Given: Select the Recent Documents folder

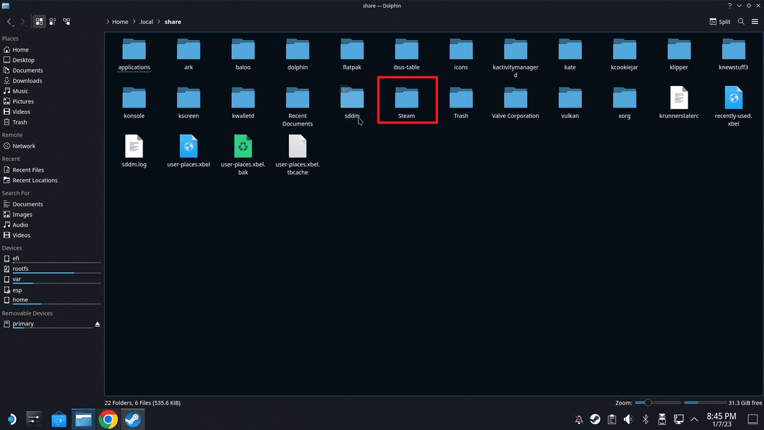Looking at the screenshot, I should click(297, 106).
